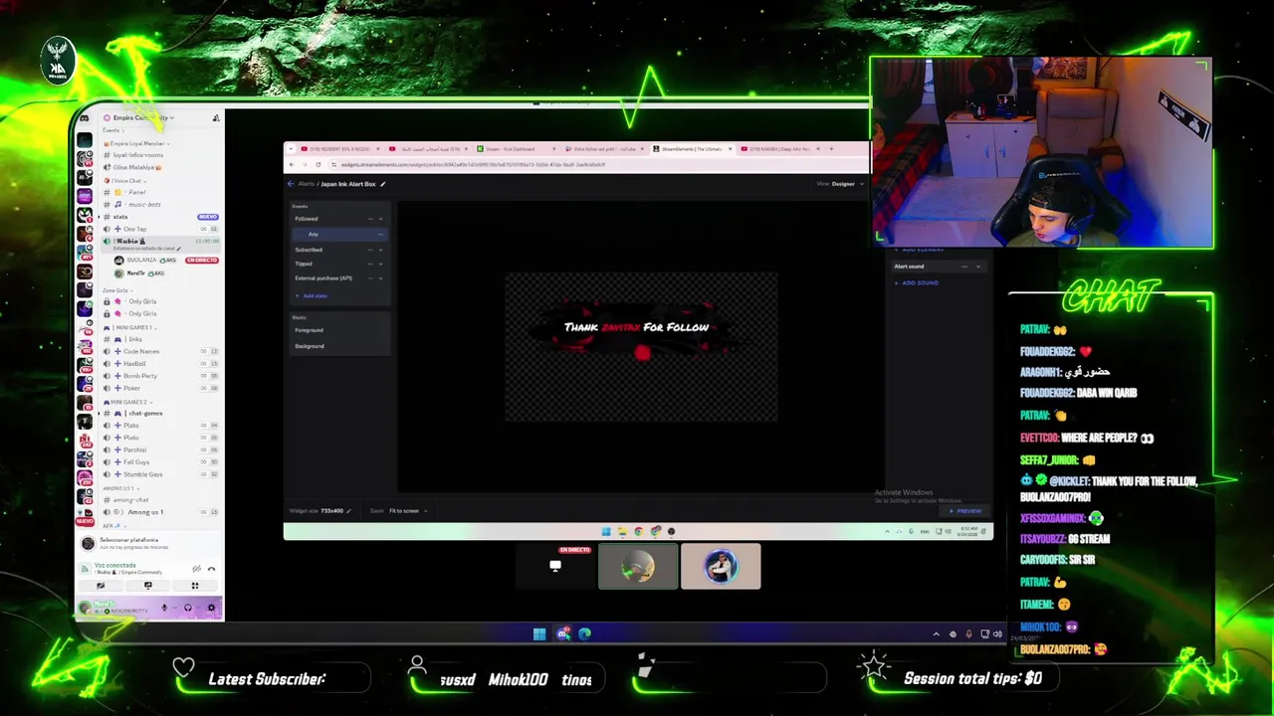Open Discord user settings gear
Screen dimensions: 1274x716
211,608
